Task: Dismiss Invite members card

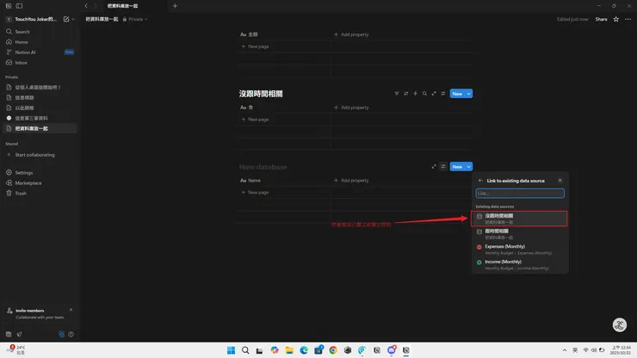Action: (x=71, y=310)
